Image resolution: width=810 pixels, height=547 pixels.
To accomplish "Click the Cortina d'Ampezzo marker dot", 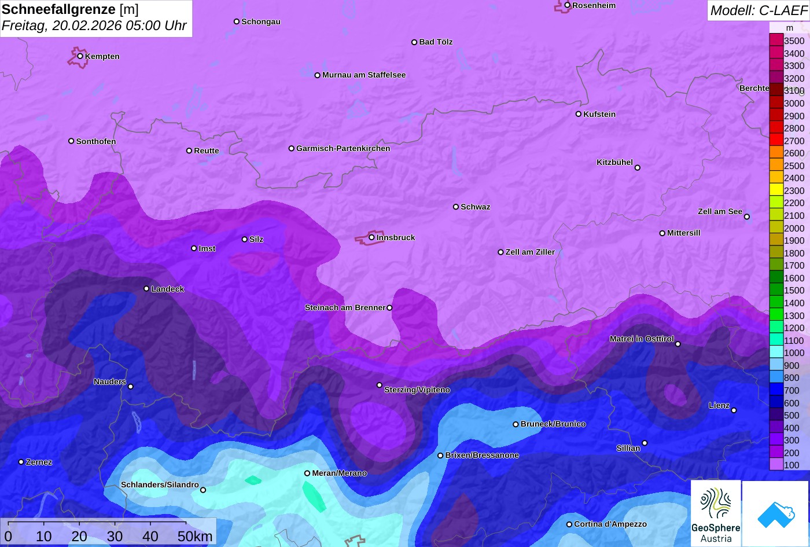I will tap(569, 524).
